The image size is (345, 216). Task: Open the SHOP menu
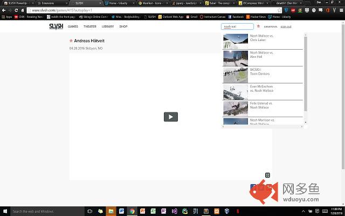123,26
